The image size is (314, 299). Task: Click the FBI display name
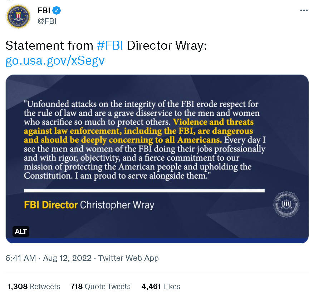tap(43, 10)
